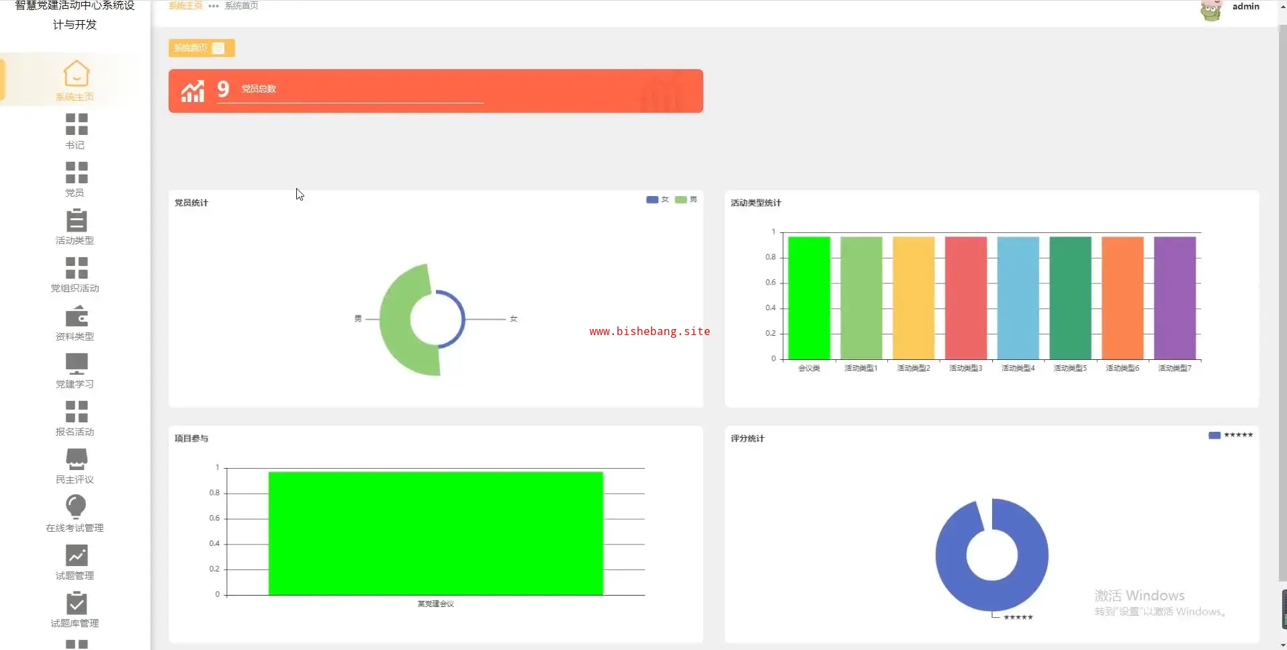
Task: Open the 党员 sidebar icon
Action: point(76,172)
